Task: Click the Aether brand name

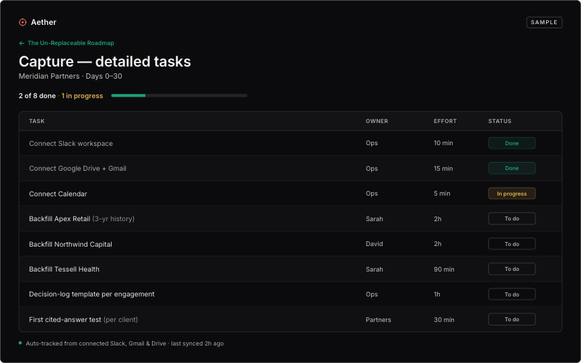Action: [x=44, y=22]
